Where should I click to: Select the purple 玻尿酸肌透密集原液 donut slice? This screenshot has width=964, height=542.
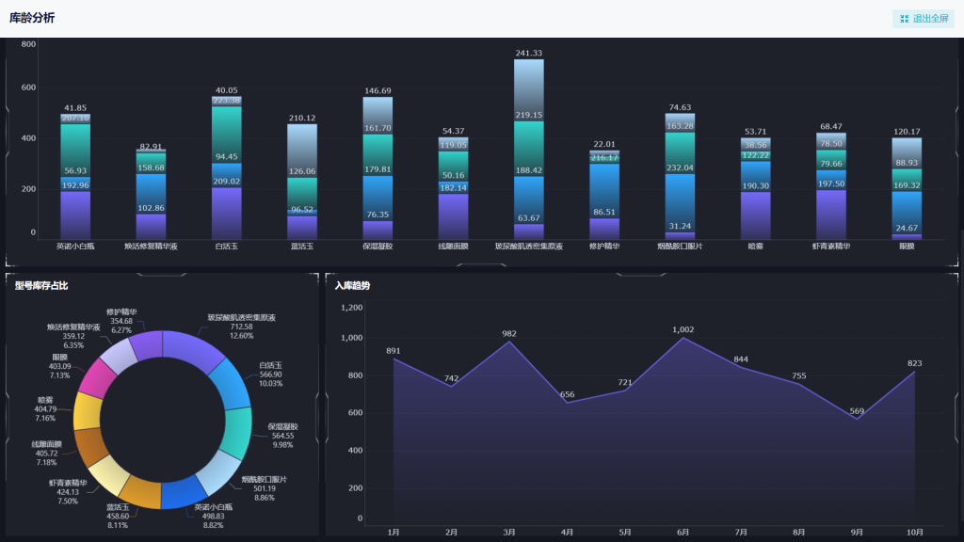[x=195, y=347]
